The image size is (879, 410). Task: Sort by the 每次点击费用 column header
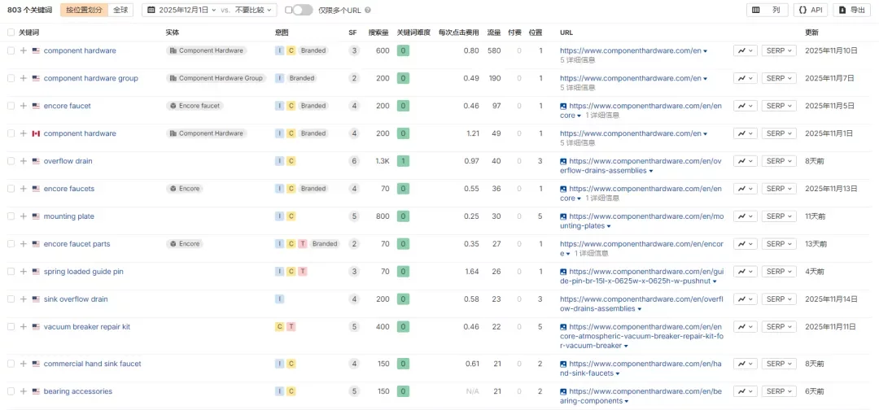coord(458,33)
